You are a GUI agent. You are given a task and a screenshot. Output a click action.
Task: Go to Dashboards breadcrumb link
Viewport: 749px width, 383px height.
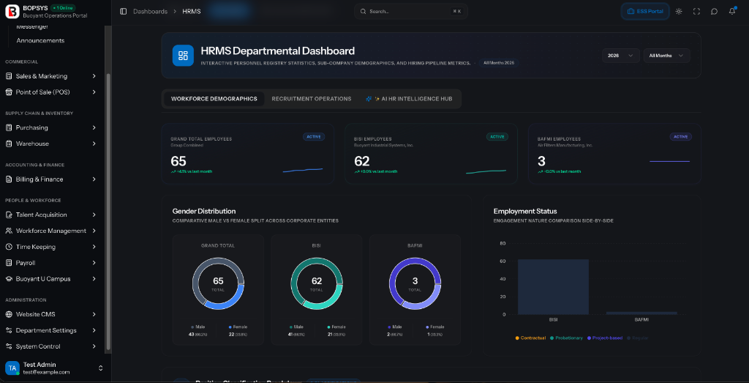(151, 12)
